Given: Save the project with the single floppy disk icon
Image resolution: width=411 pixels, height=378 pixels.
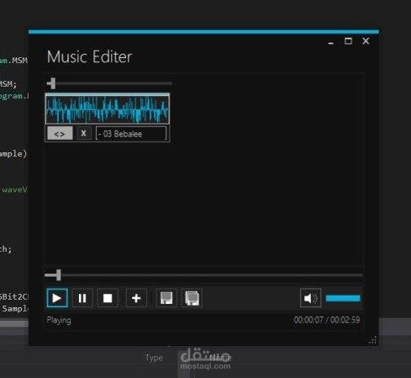Looking at the screenshot, I should pos(166,298).
